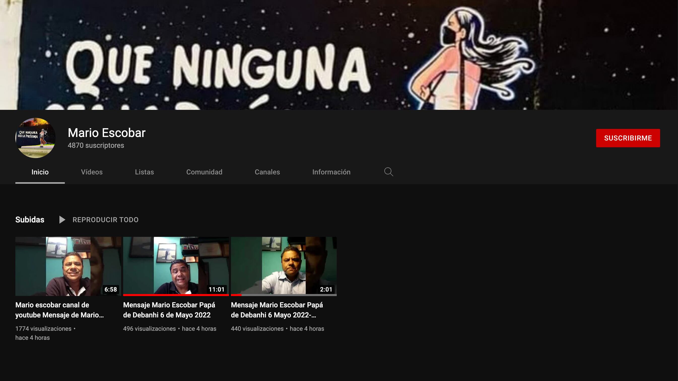Click the channel search magnifier icon

[388, 172]
